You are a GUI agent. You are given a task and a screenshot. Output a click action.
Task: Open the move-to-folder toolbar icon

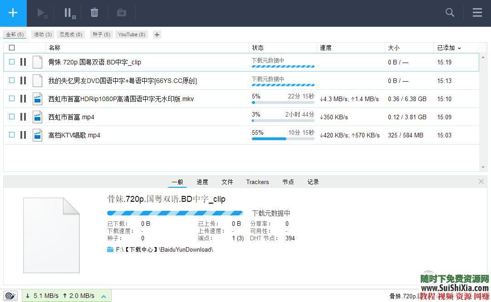point(121,13)
